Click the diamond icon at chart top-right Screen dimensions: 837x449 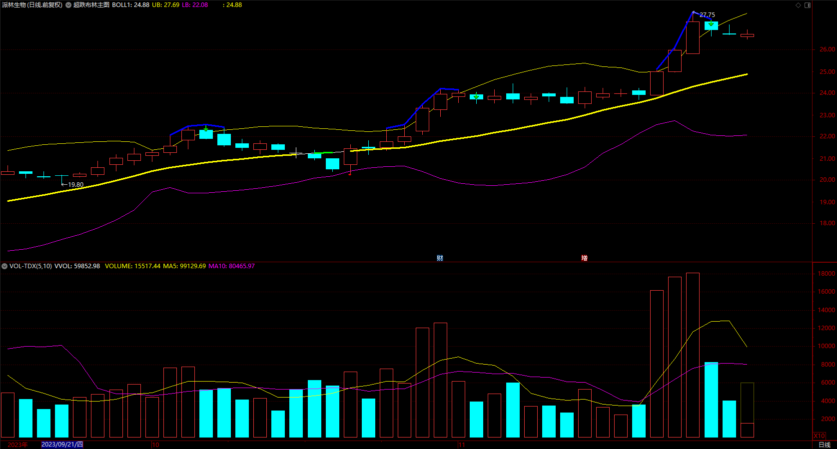[x=799, y=5]
